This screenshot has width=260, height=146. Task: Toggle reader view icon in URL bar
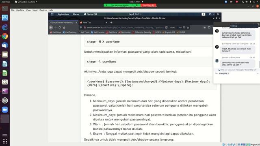(x=166, y=28)
